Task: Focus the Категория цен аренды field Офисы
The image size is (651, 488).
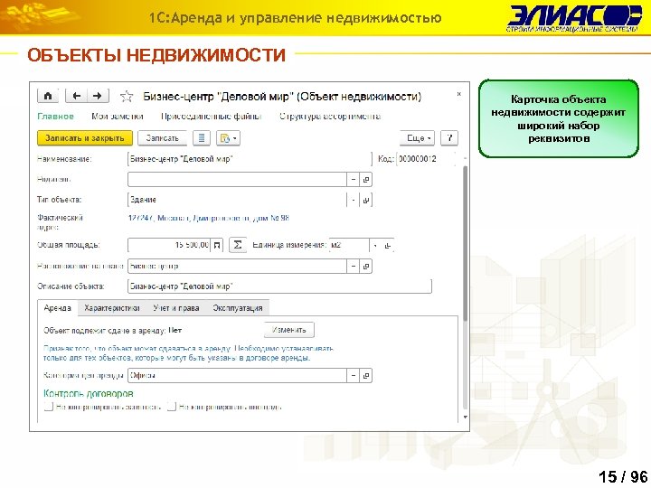Action: pos(237,376)
